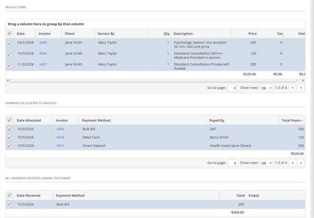Viewport: 314px width, 218px height.
Task: Open Show rows dropdown in Invoice Items
Action: click(266, 88)
